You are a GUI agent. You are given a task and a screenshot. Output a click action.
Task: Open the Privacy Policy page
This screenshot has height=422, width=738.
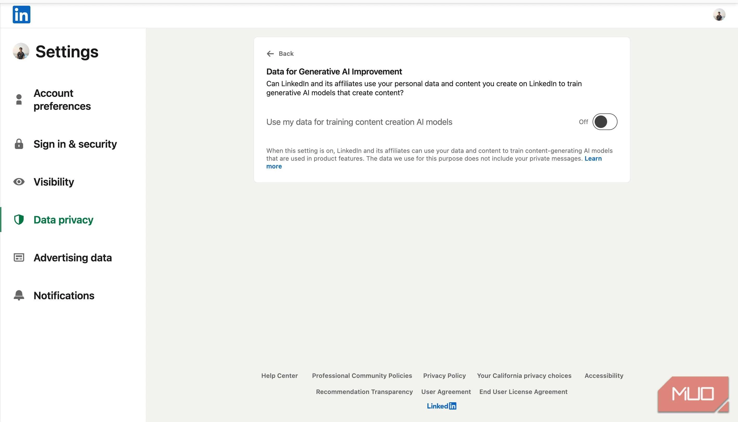444,375
